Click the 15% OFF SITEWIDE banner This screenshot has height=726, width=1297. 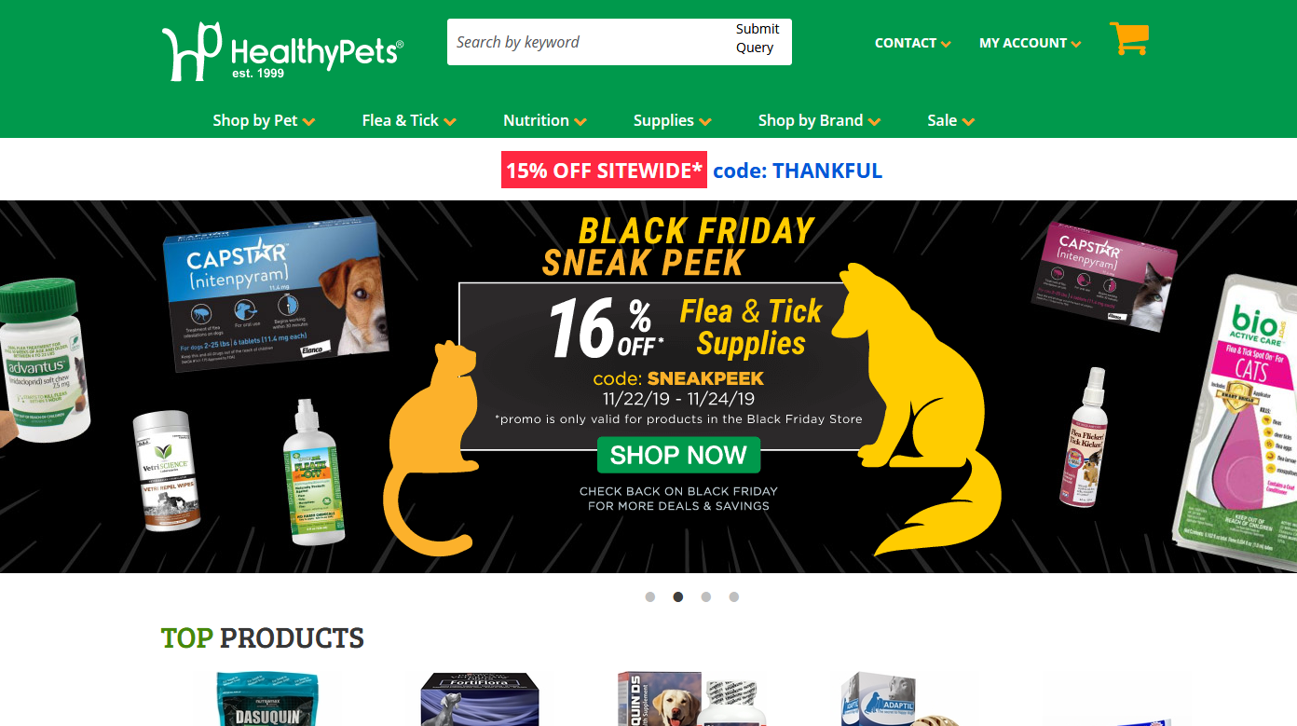click(604, 170)
